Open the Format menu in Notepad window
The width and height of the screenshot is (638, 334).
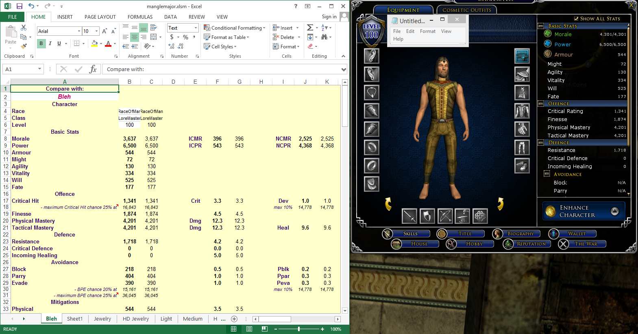(x=428, y=31)
